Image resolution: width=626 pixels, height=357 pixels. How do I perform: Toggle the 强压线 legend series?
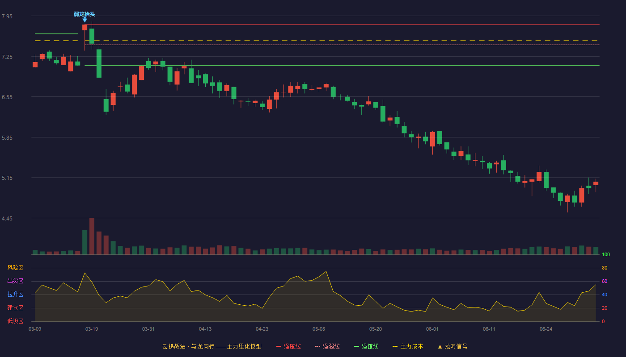288,346
